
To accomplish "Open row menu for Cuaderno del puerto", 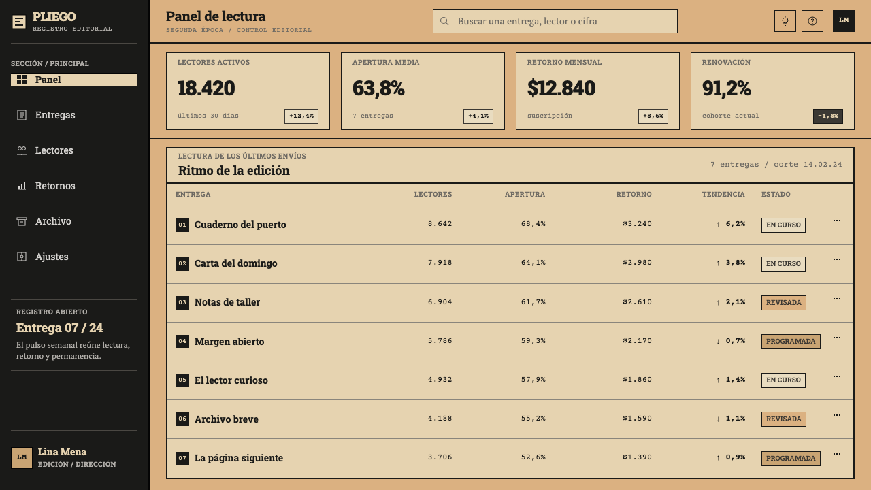I will (837, 220).
